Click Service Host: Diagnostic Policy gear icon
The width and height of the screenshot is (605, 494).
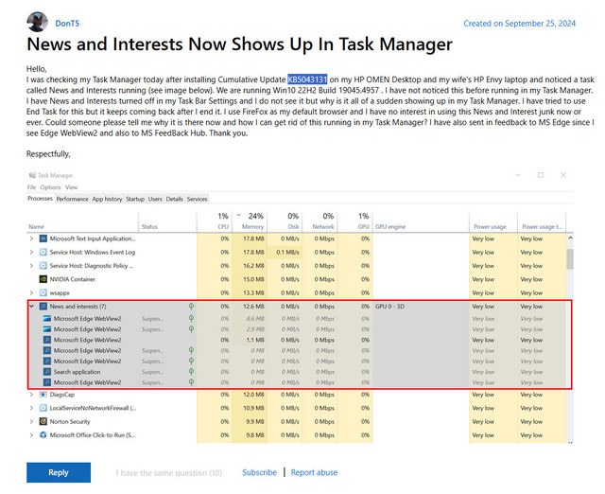click(43, 266)
